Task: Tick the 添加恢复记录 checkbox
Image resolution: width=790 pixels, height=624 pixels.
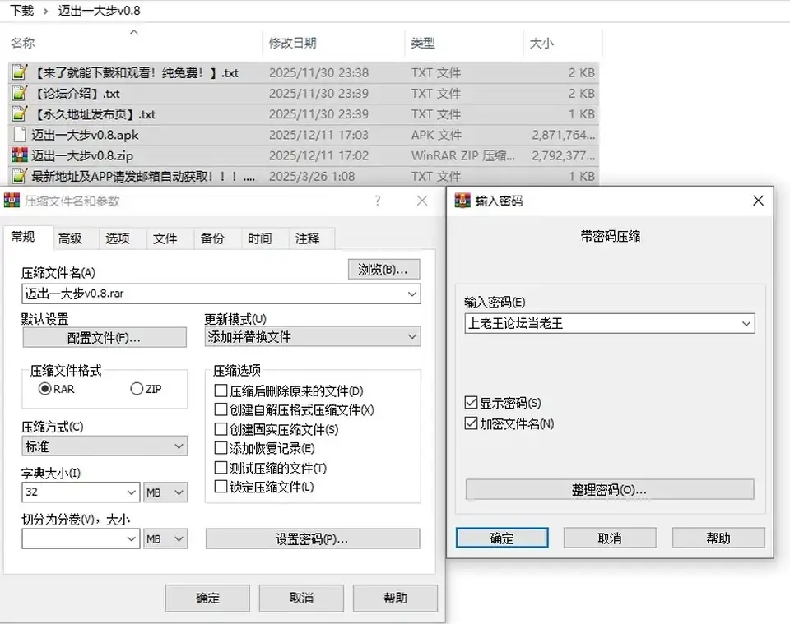Action: coord(221,448)
